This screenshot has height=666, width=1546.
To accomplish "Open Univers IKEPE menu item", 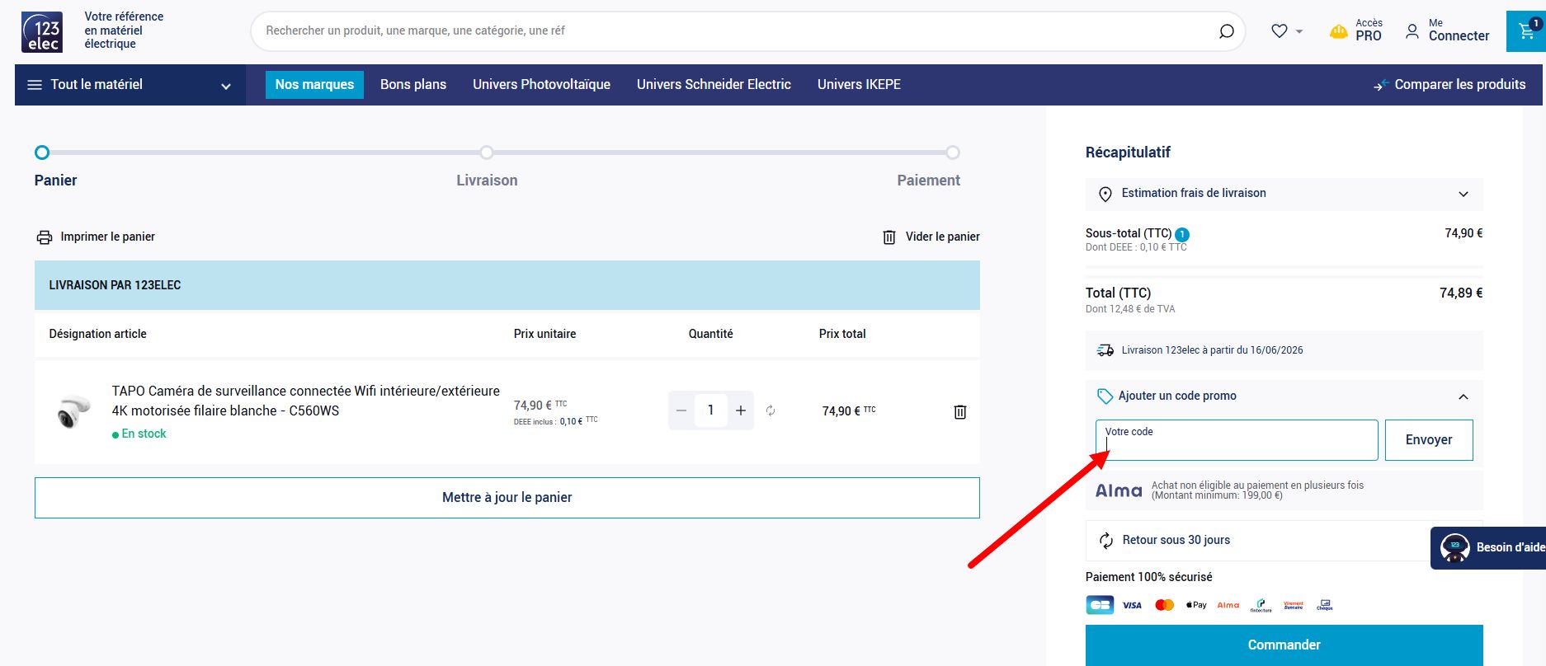I will [x=859, y=85].
